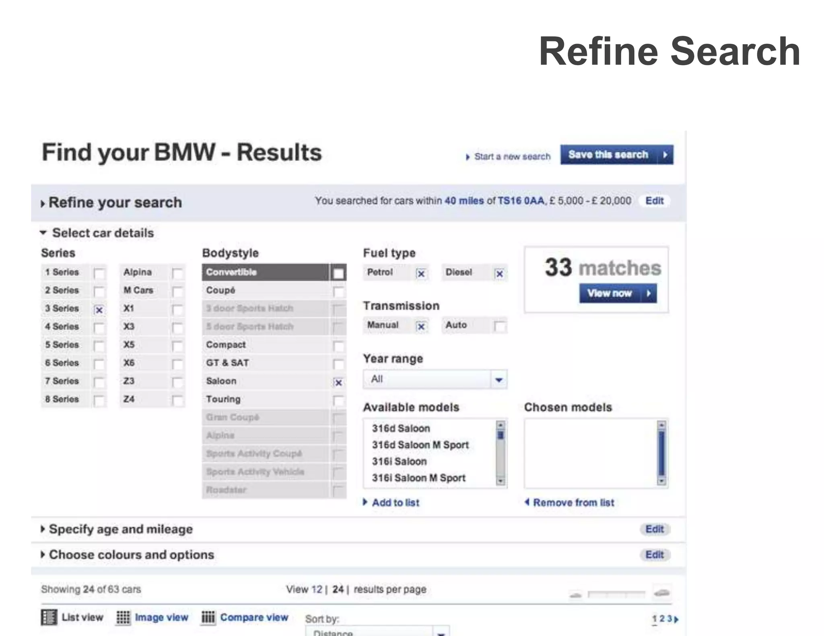View 24 results per page
Screen dimensions: 824x636
[338, 589]
